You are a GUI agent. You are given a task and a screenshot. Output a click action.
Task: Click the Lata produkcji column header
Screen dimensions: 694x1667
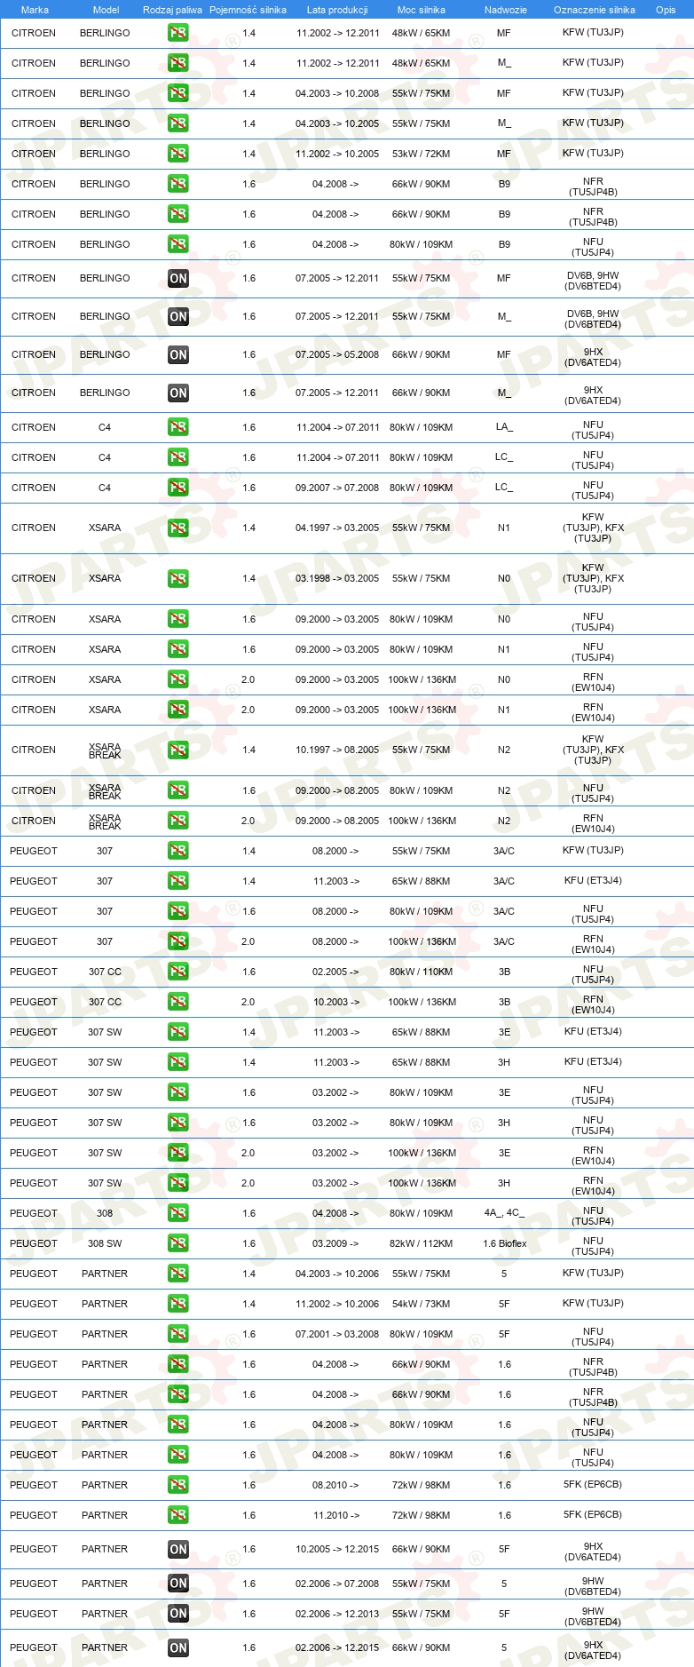(x=337, y=10)
